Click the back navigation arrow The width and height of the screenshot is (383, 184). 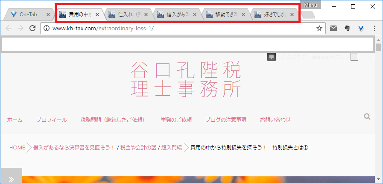coord(9,29)
